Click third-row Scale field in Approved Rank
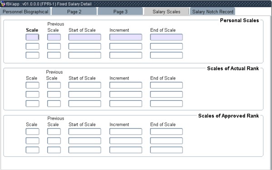272x170 pixels. pos(33,150)
